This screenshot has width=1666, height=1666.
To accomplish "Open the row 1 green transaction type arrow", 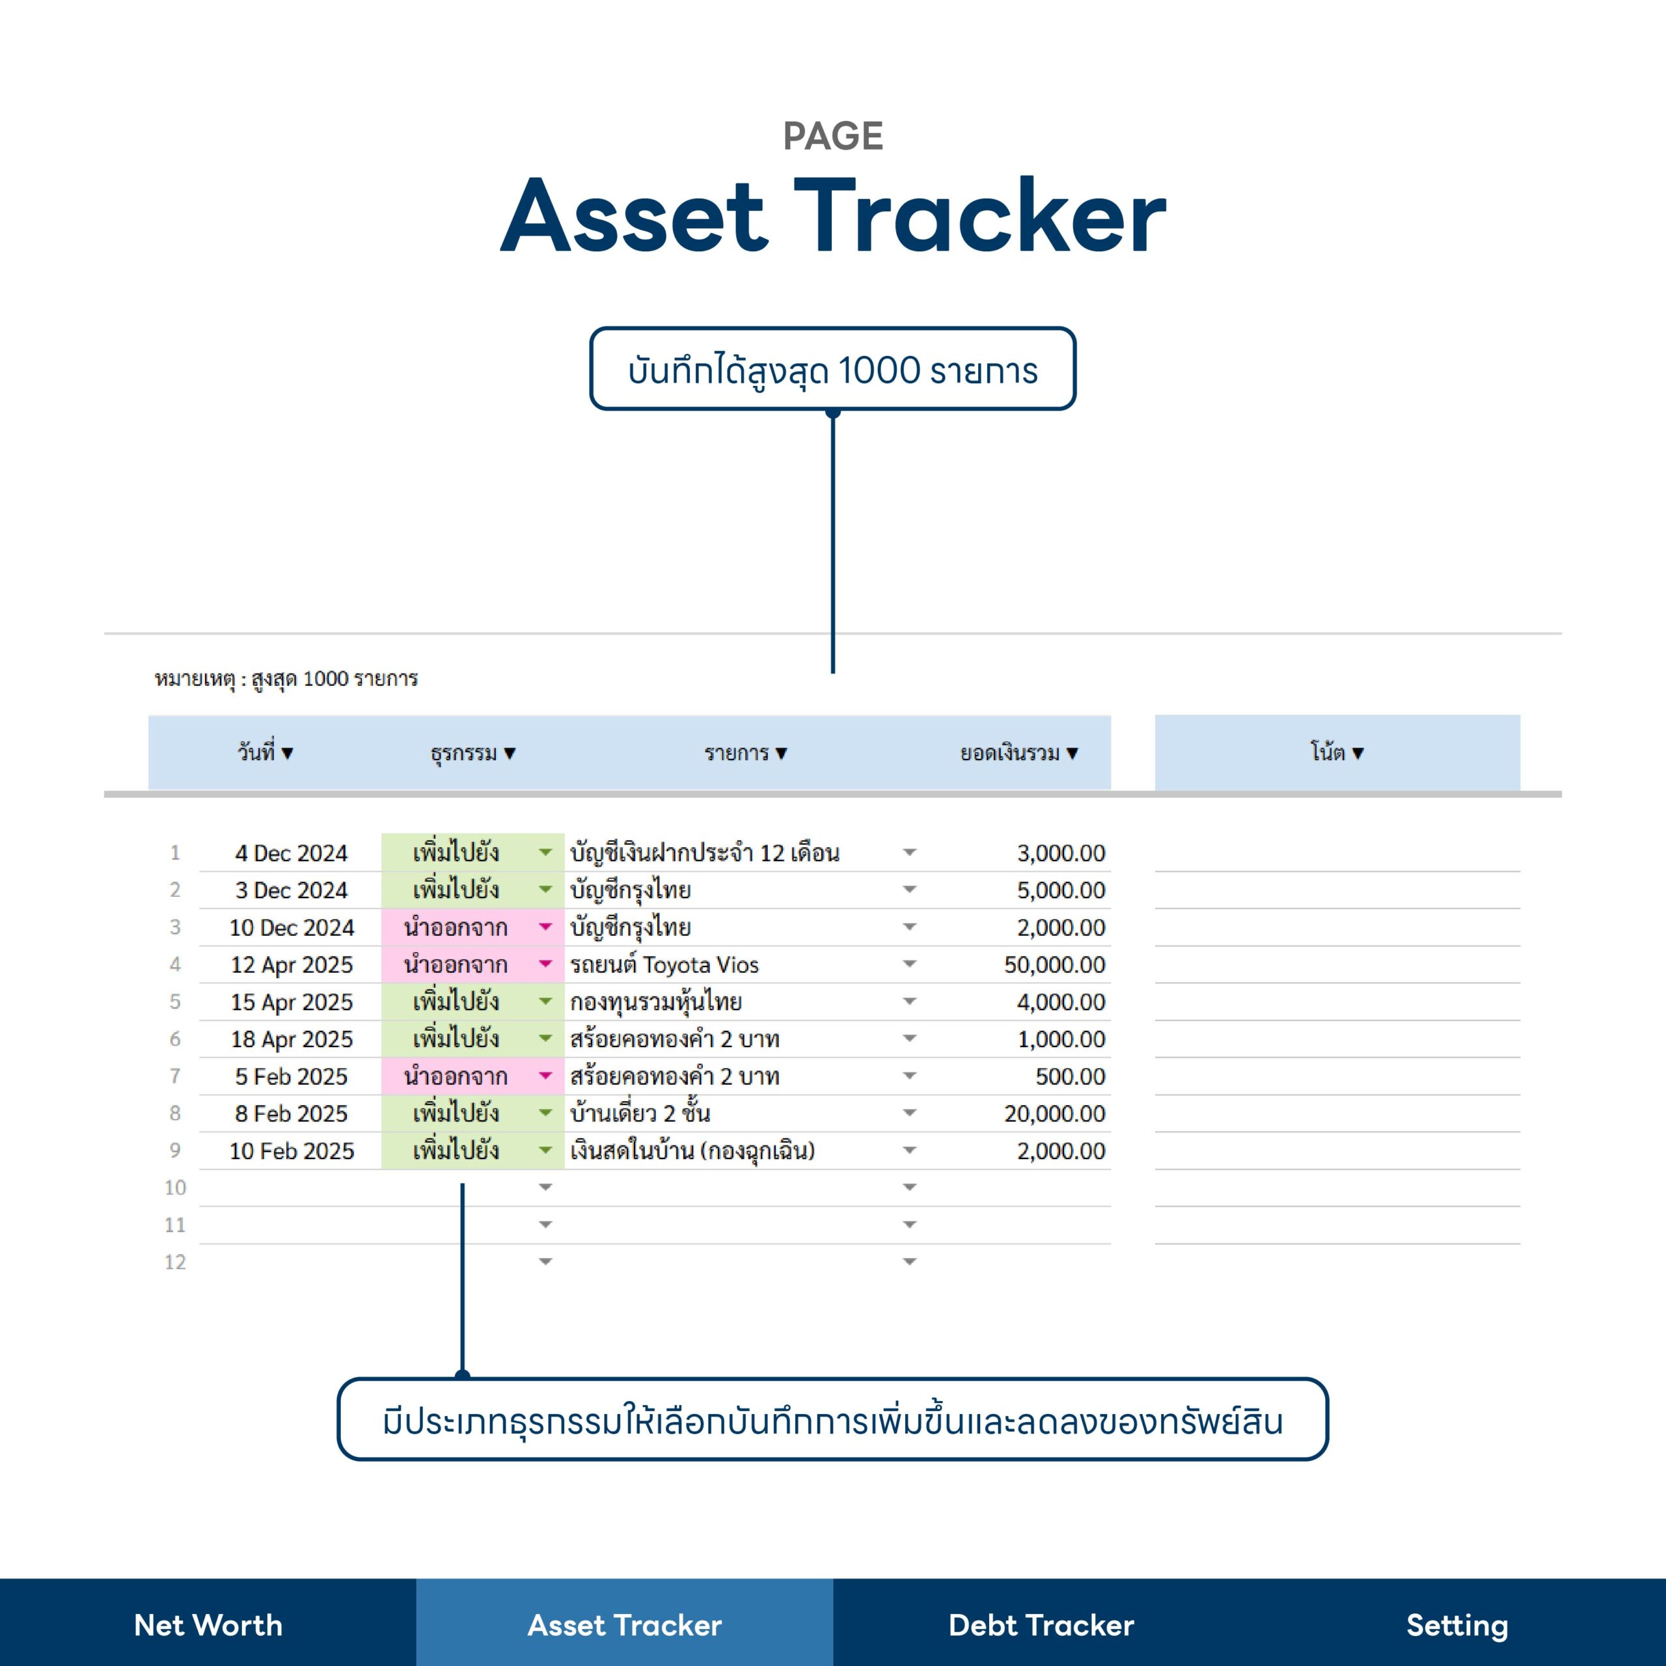I will point(545,852).
